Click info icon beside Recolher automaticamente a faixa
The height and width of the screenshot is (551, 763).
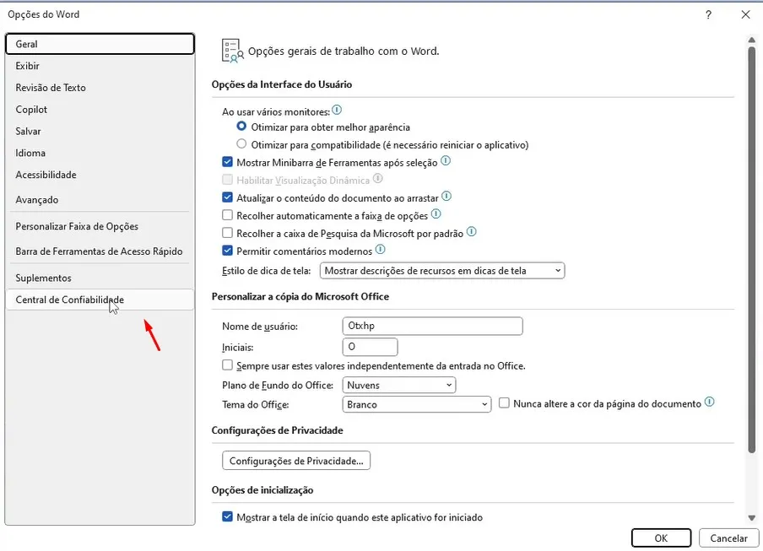436,213
